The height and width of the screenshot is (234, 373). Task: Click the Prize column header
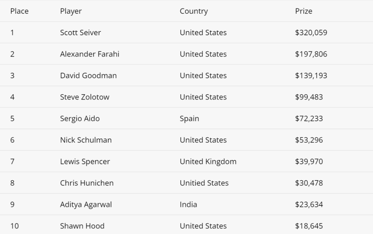[304, 11]
